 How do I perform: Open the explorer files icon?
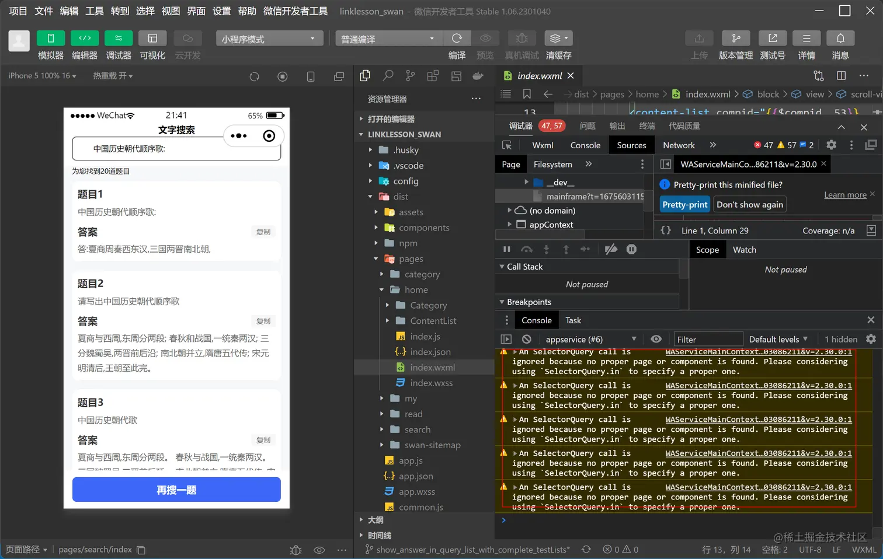pyautogui.click(x=365, y=75)
